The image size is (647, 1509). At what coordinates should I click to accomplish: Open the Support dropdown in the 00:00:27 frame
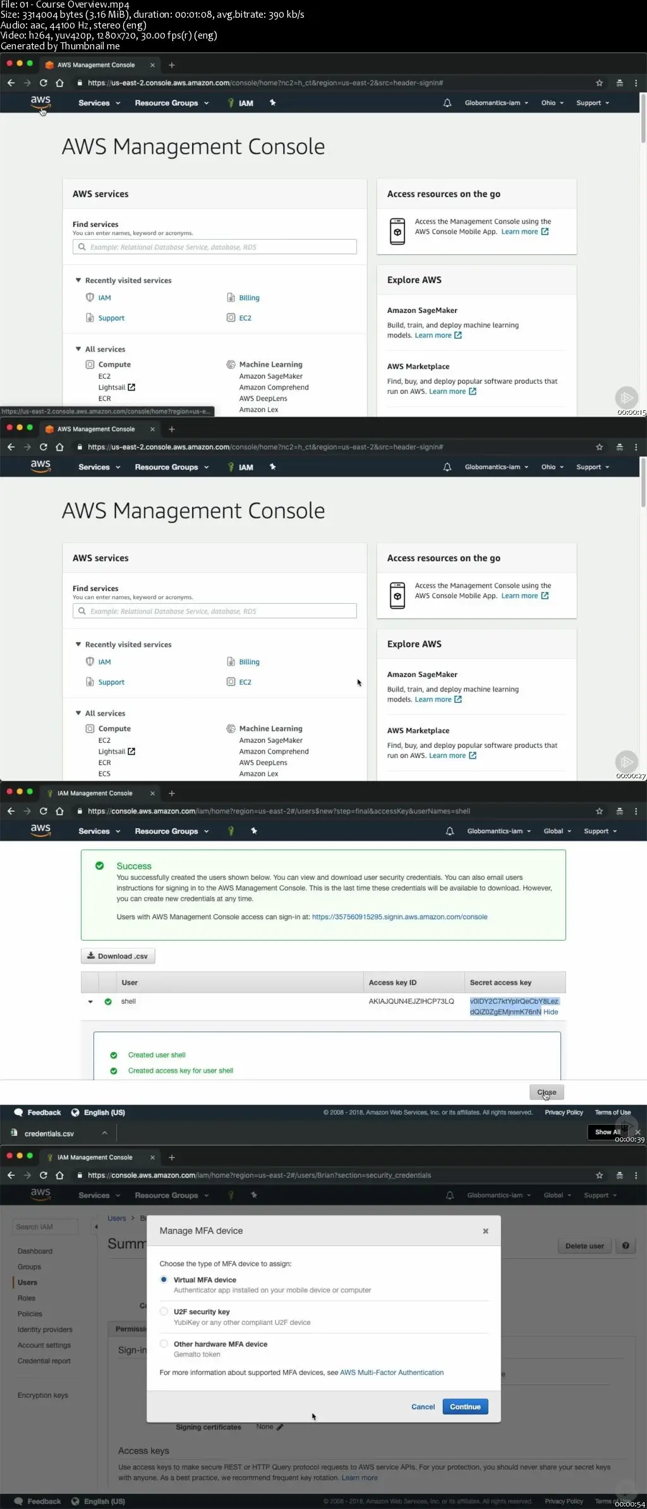click(593, 467)
